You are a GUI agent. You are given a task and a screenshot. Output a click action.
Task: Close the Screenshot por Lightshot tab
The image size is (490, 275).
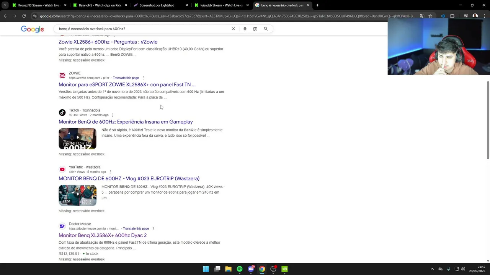(187, 5)
